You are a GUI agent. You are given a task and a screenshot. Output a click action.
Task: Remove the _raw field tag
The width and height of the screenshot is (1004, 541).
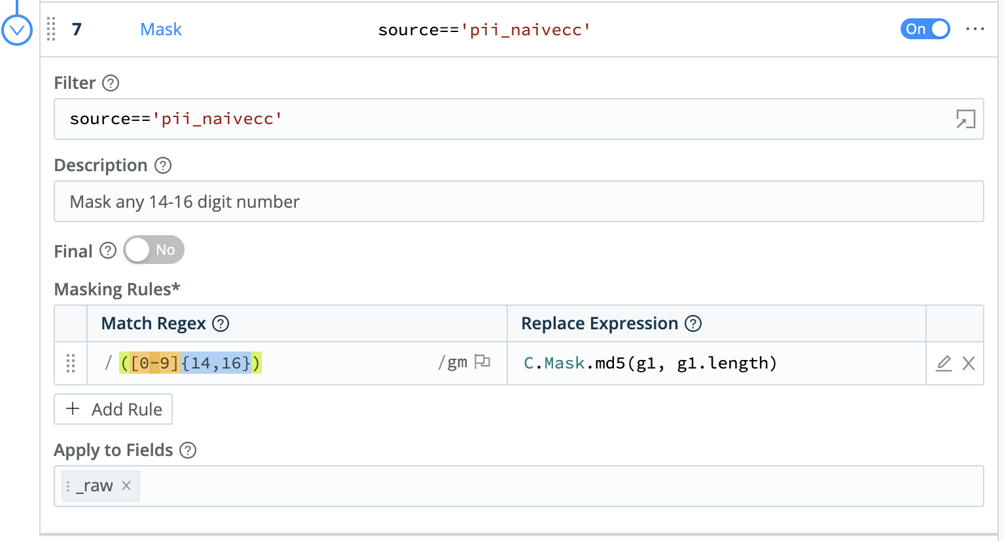[126, 486]
